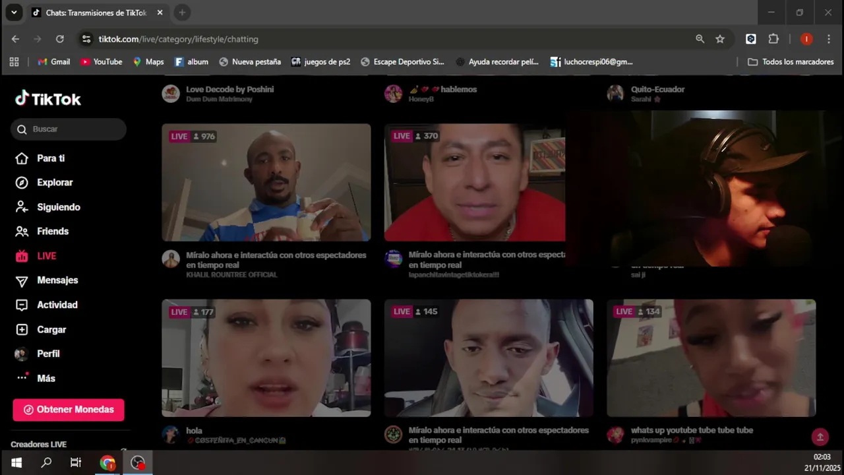Click the Quito-Ecuador creator avatar
The width and height of the screenshot is (844, 475).
(x=616, y=93)
